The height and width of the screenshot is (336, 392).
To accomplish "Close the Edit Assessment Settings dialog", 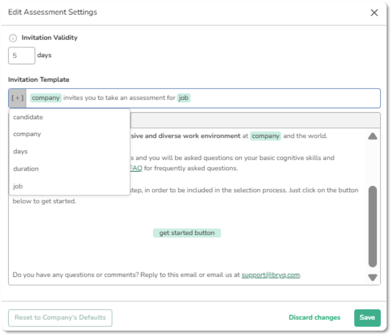I will coord(374,13).
